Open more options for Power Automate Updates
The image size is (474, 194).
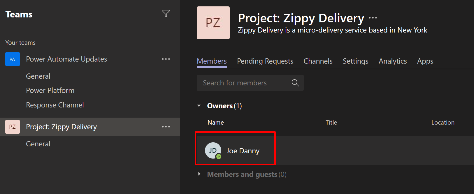click(166, 59)
